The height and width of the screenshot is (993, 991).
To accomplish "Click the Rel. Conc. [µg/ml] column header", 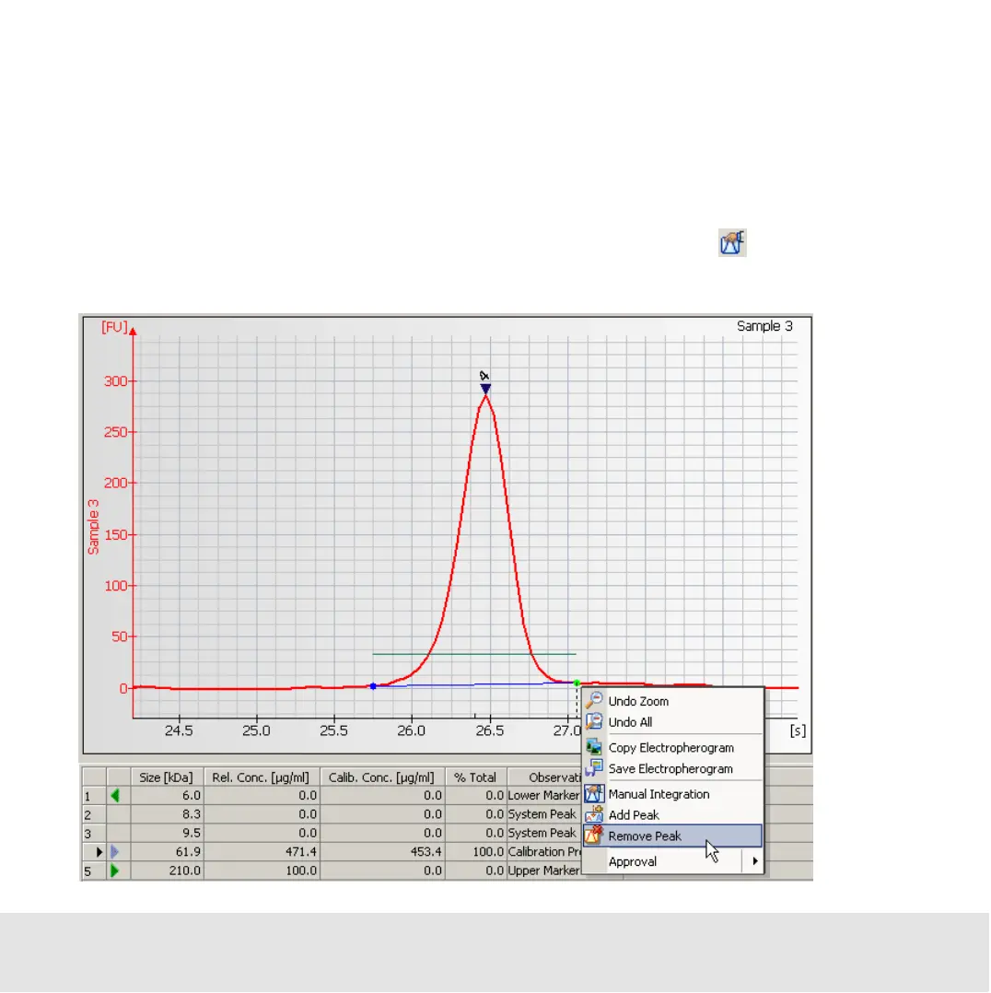I will [x=261, y=777].
